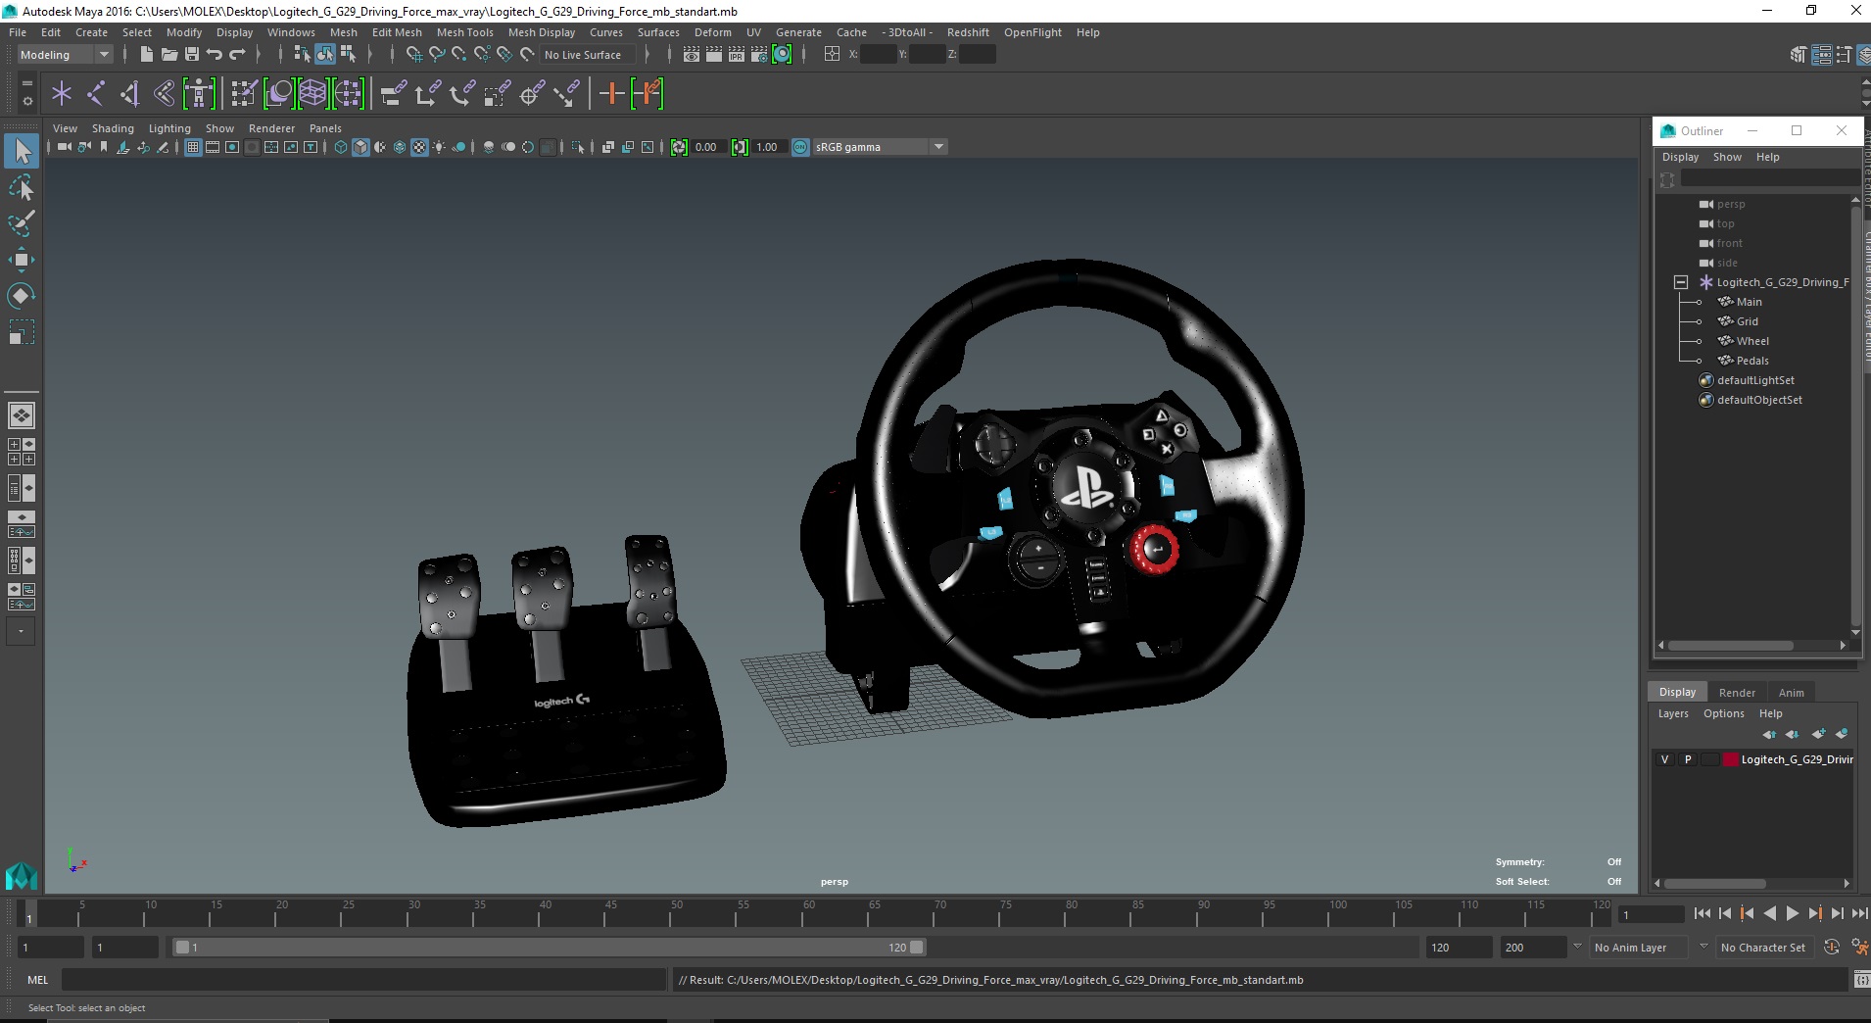
Task: Switch to single perspective pane layout
Action: tap(22, 415)
